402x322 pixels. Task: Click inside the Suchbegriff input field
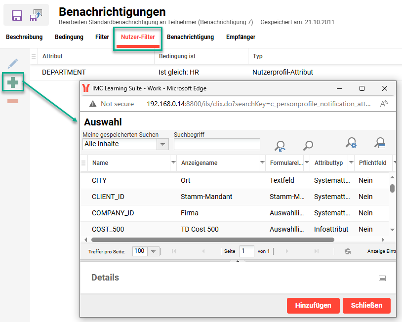click(x=217, y=144)
